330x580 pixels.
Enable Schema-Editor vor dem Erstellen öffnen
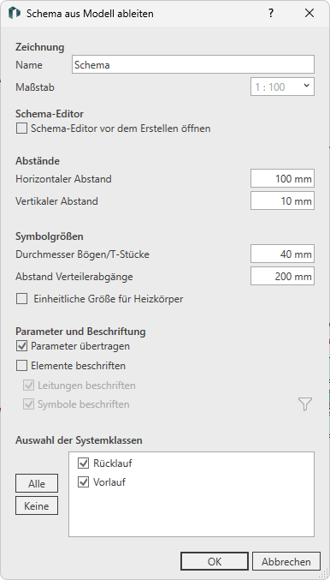pyautogui.click(x=21, y=129)
